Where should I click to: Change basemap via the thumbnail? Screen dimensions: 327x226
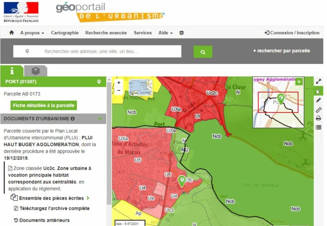tap(141, 87)
